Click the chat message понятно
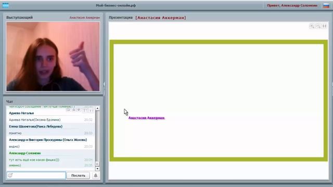Screen dimensions: 333x187 (15, 133)
